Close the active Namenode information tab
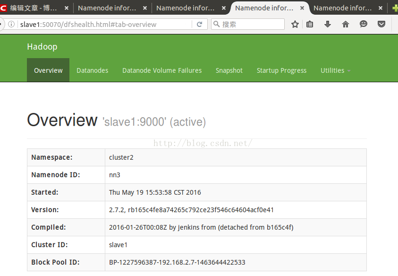 click(302, 8)
